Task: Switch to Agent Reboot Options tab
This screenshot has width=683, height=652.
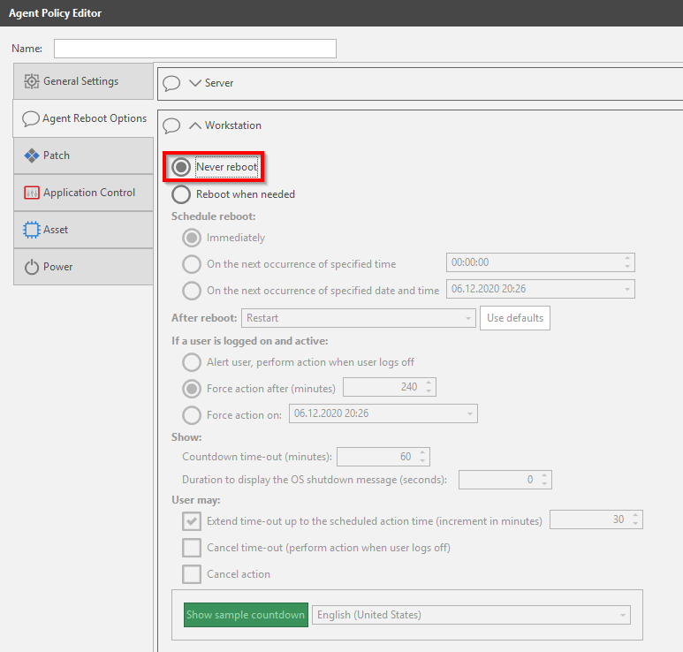Action: [x=83, y=118]
